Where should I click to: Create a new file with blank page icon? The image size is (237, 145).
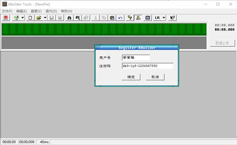30,18
